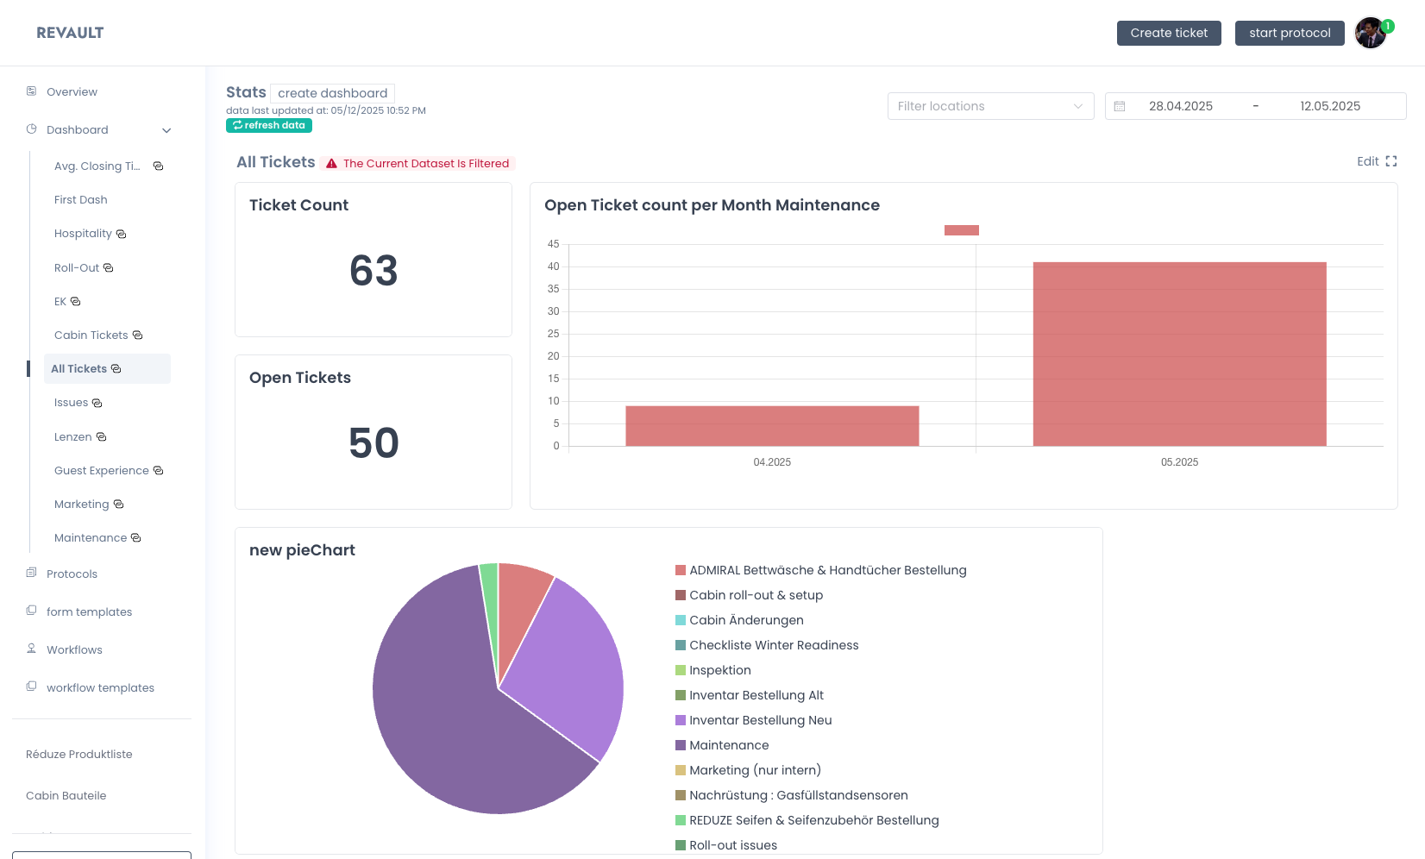Click the calendar icon in date range
The height and width of the screenshot is (859, 1425).
[1120, 106]
